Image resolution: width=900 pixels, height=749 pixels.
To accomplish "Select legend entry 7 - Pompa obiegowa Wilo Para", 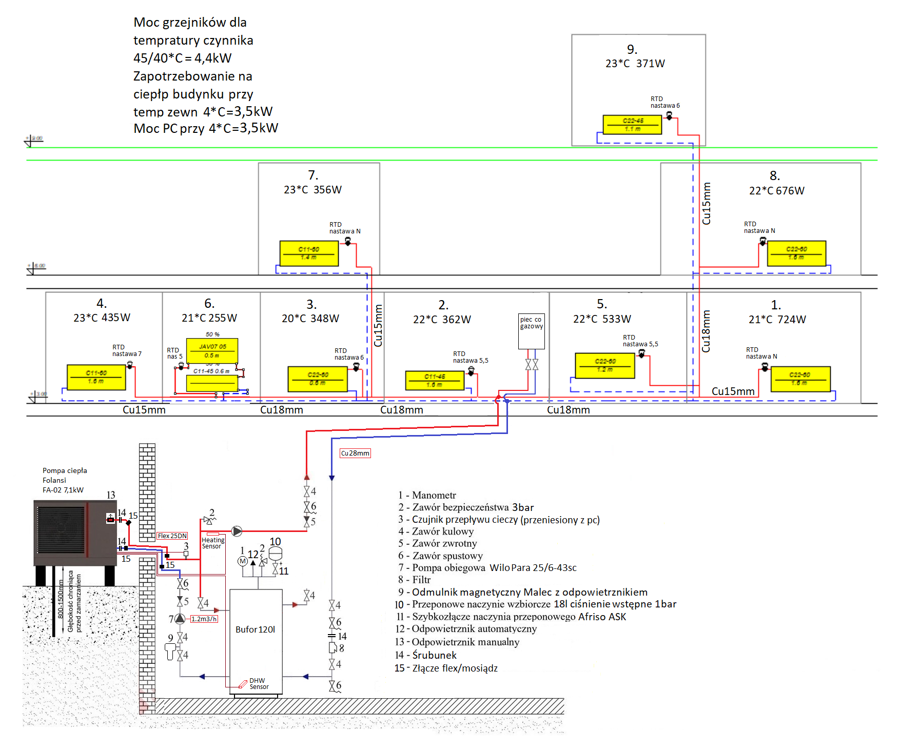I will [x=487, y=567].
